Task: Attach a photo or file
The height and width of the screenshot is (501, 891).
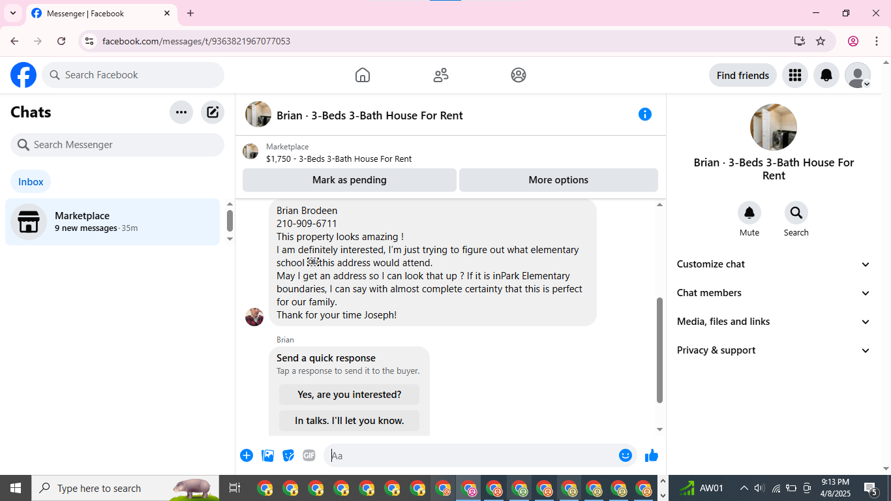Action: click(267, 455)
